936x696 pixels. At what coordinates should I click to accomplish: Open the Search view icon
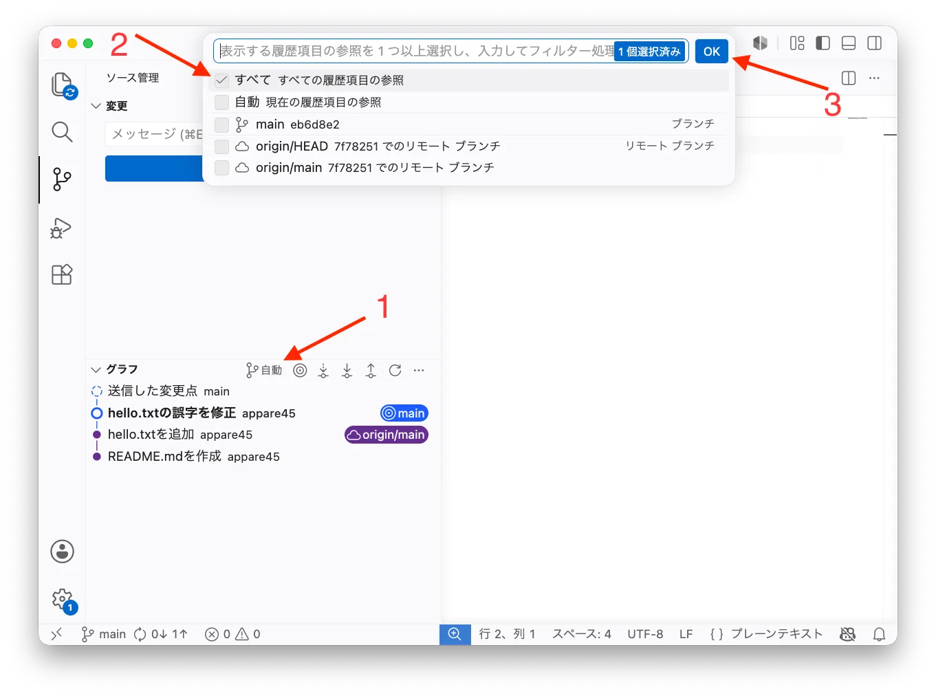(x=62, y=131)
